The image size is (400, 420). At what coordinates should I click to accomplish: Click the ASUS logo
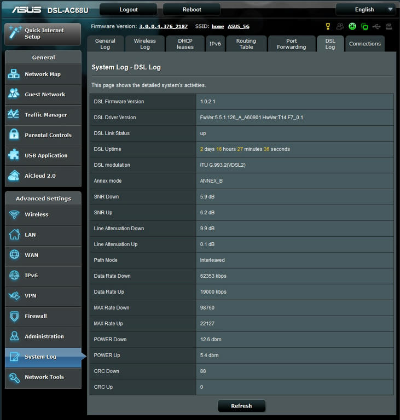tap(26, 10)
